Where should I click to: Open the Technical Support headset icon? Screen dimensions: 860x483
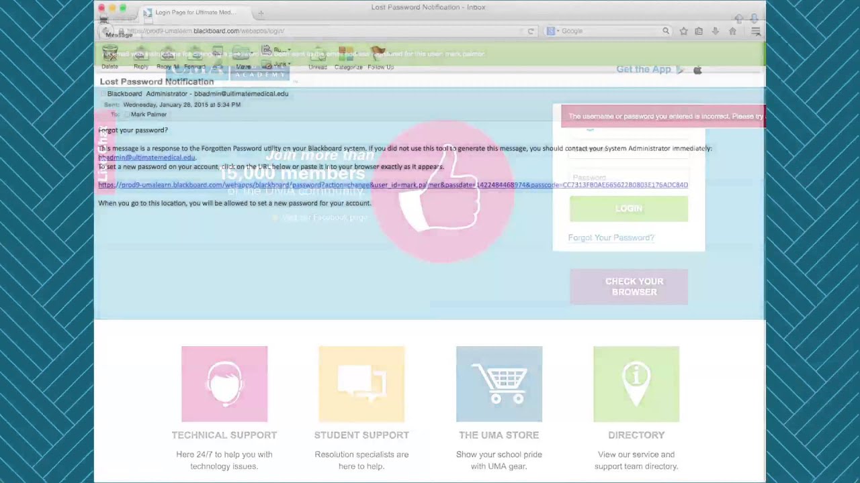(224, 384)
